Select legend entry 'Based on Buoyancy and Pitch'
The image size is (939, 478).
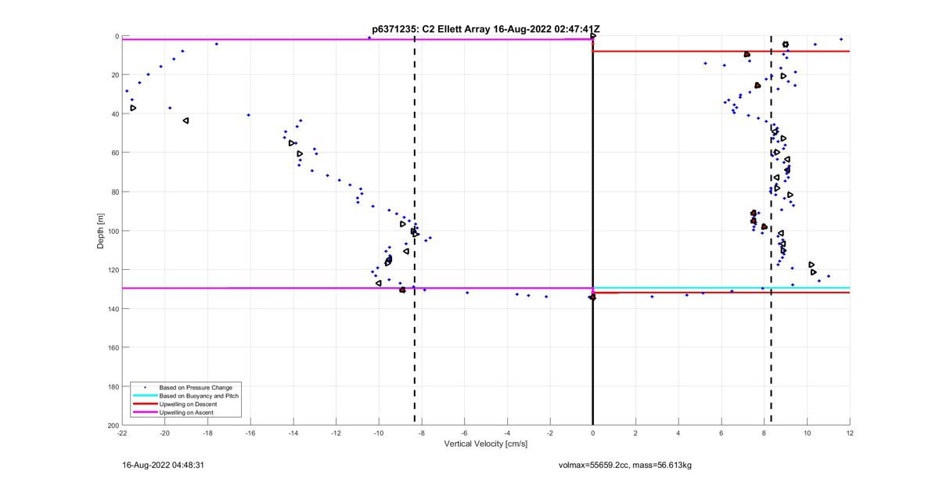(x=199, y=396)
